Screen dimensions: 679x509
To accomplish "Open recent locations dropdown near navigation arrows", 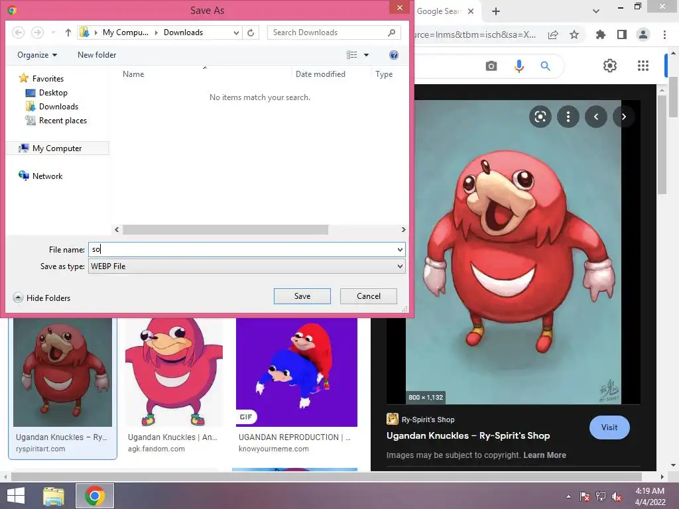I will pos(53,32).
